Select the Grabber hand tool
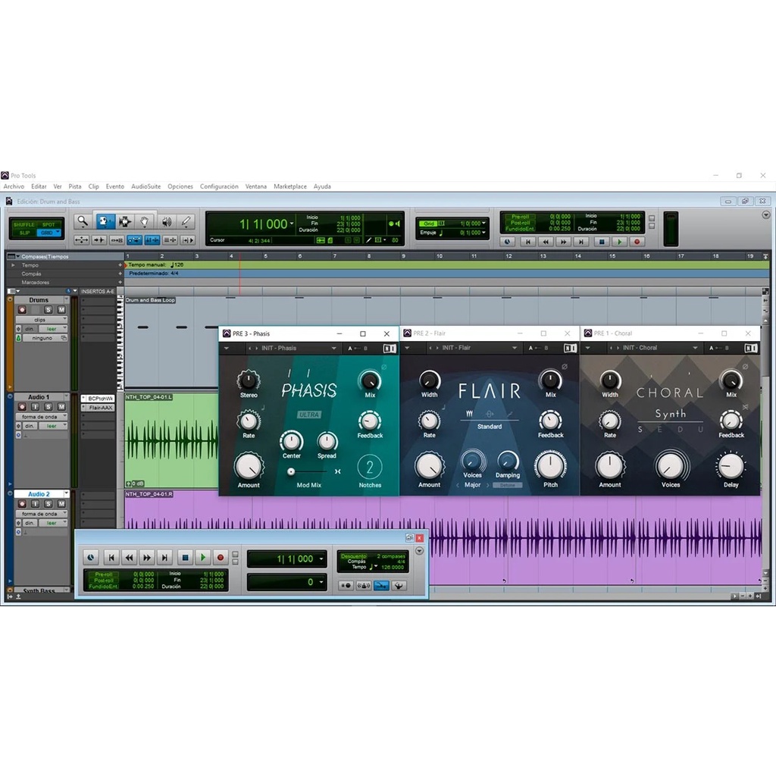 145,221
